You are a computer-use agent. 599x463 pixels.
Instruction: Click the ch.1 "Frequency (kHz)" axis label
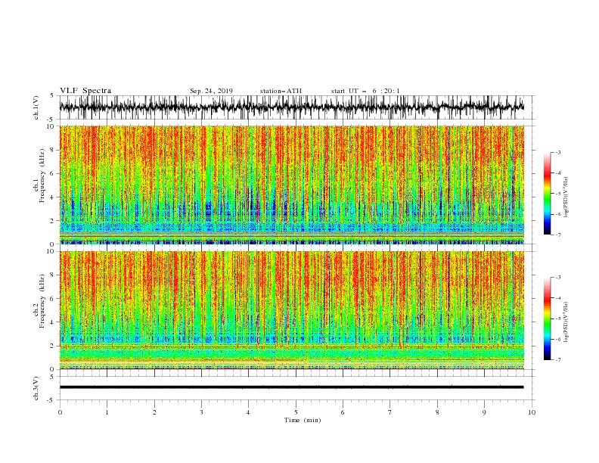point(42,176)
